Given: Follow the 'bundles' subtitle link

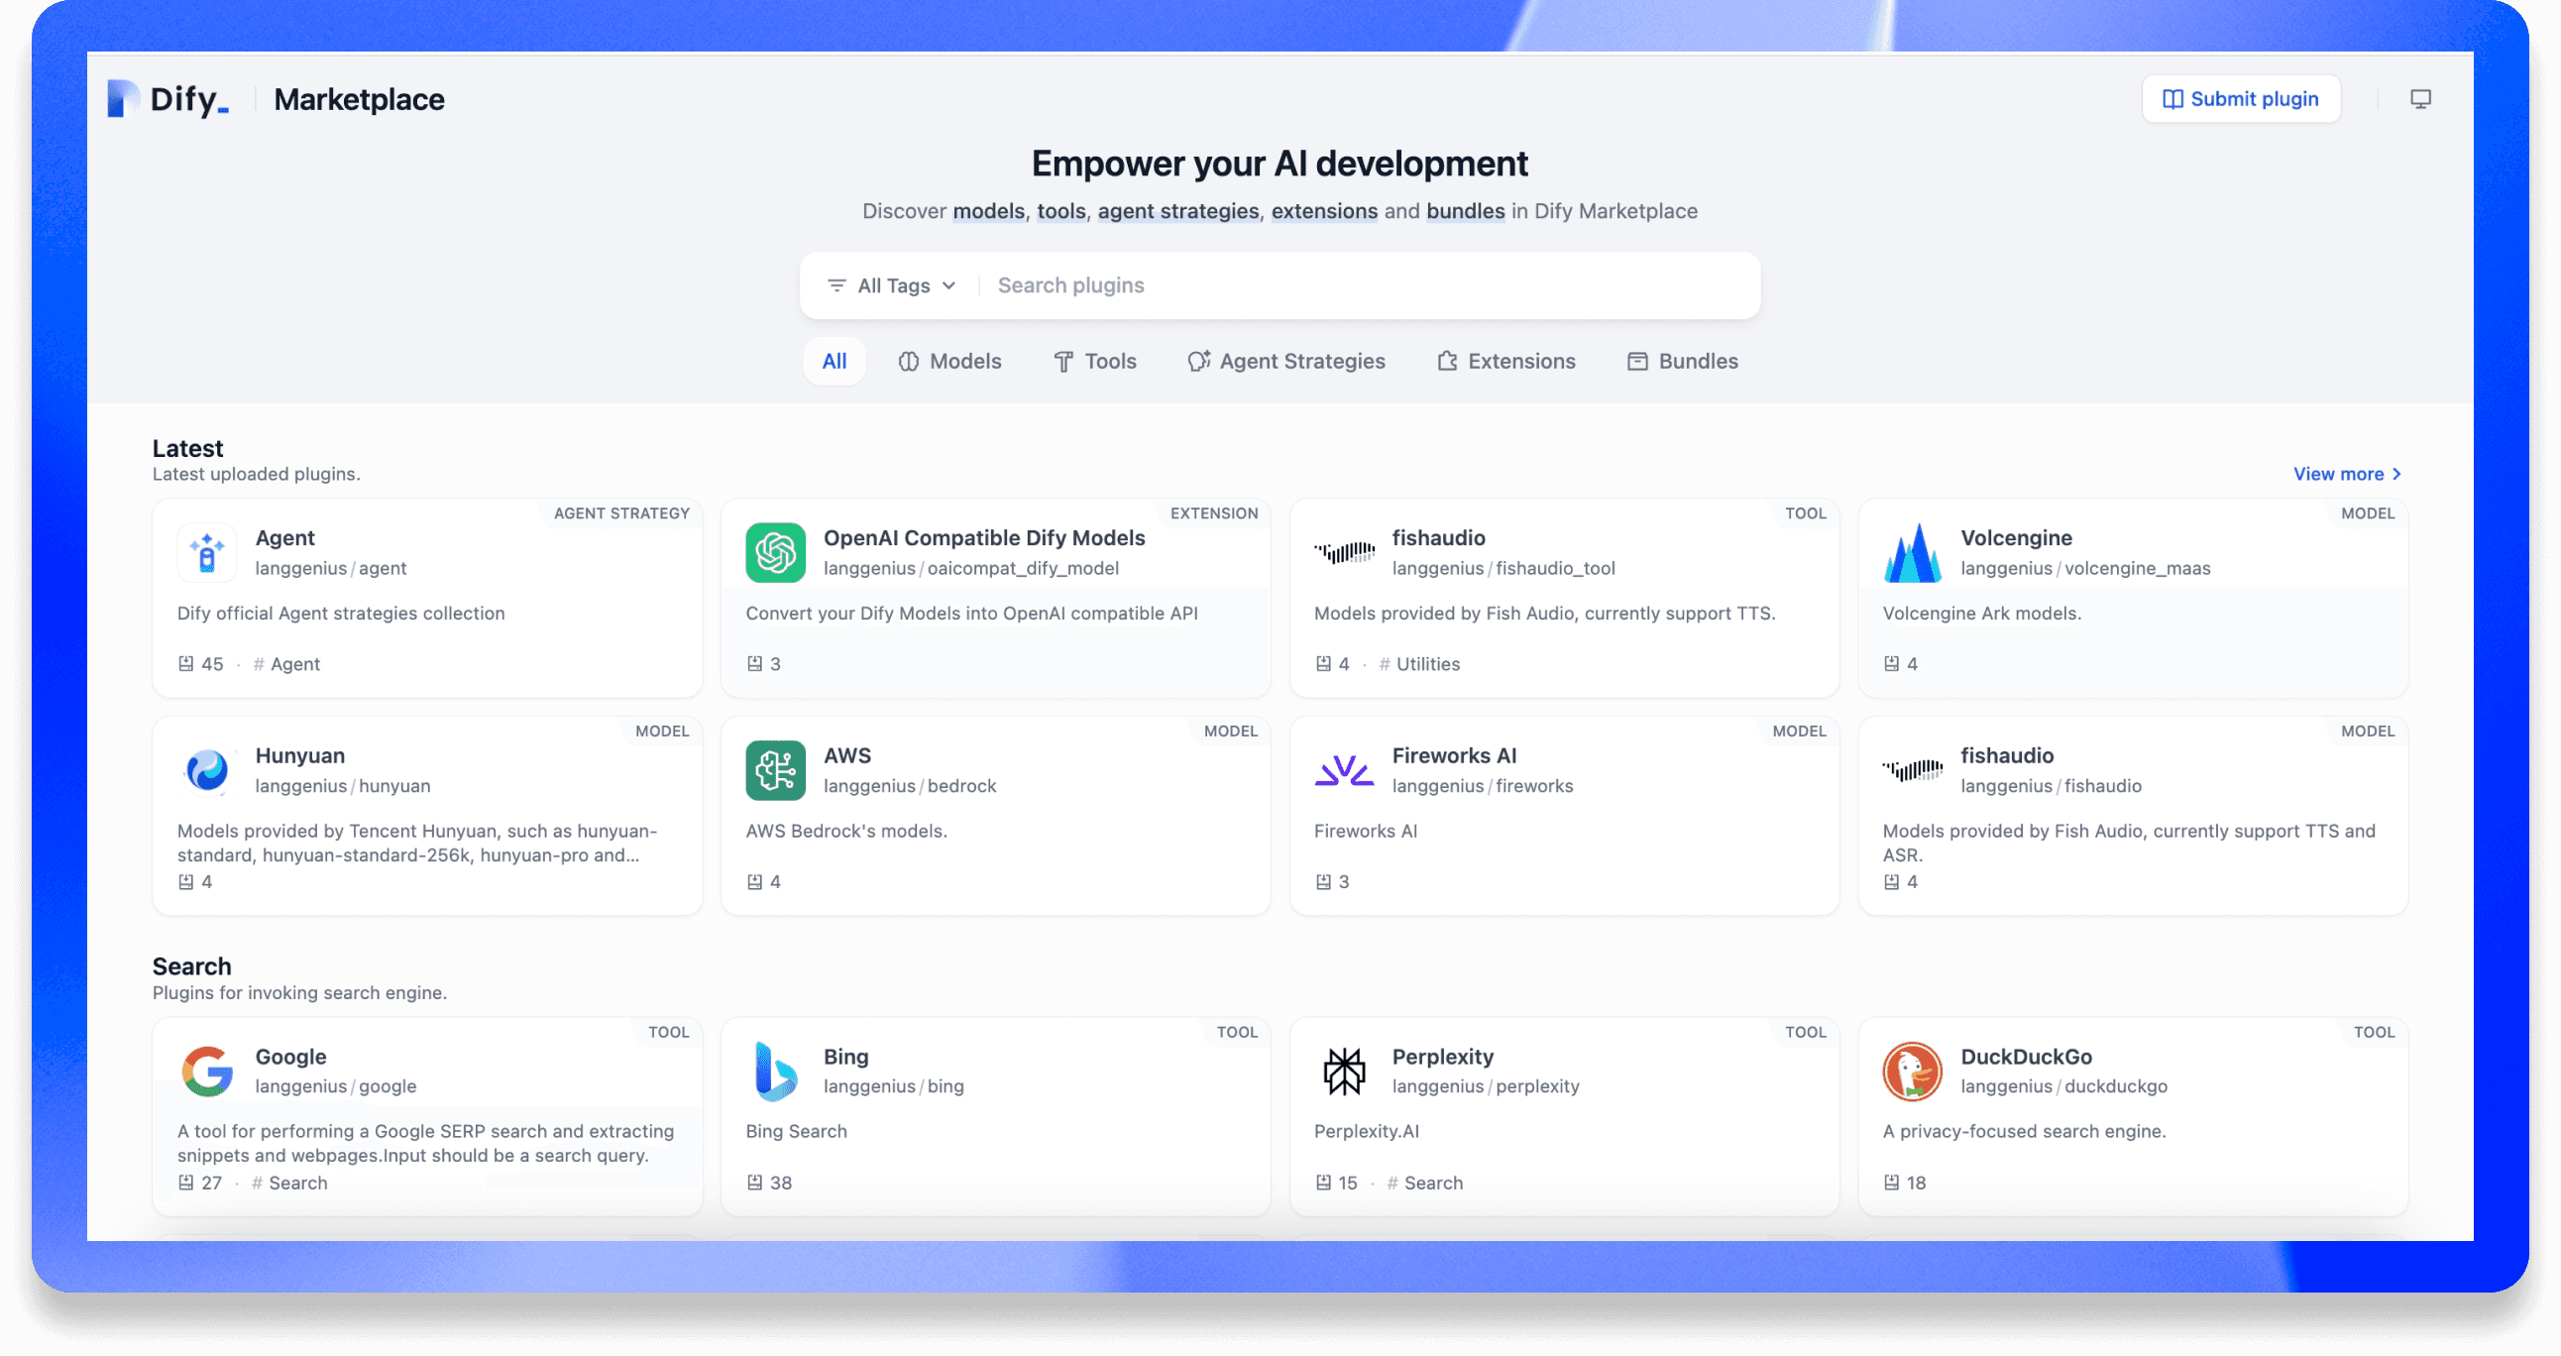Looking at the screenshot, I should coord(1466,212).
